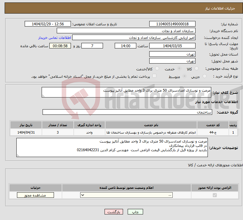Click the quantity cell 3
The width and height of the screenshot is (243, 220).
click(x=58, y=132)
